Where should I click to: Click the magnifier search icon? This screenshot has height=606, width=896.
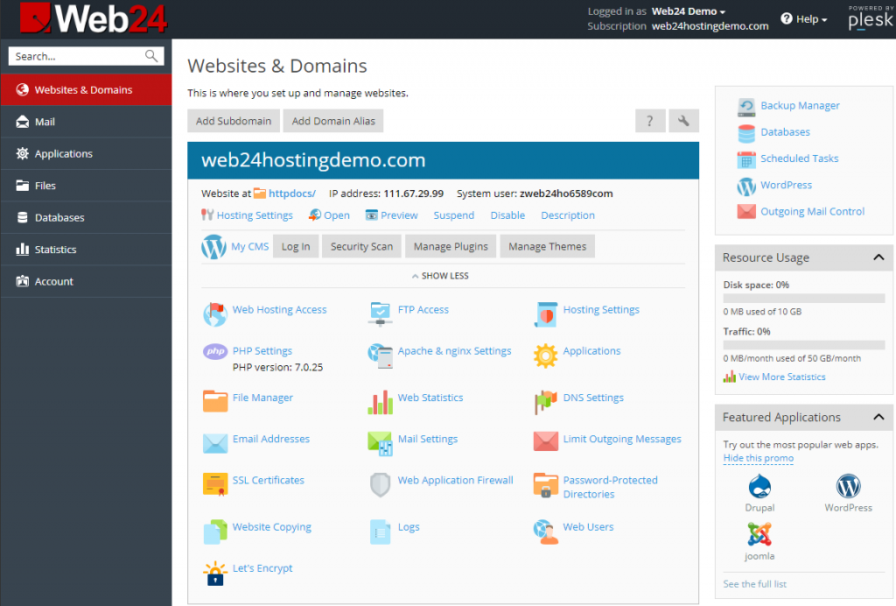(x=151, y=56)
